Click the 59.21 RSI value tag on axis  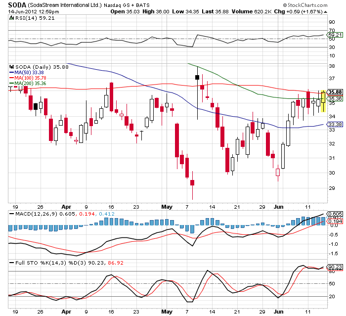335,35
